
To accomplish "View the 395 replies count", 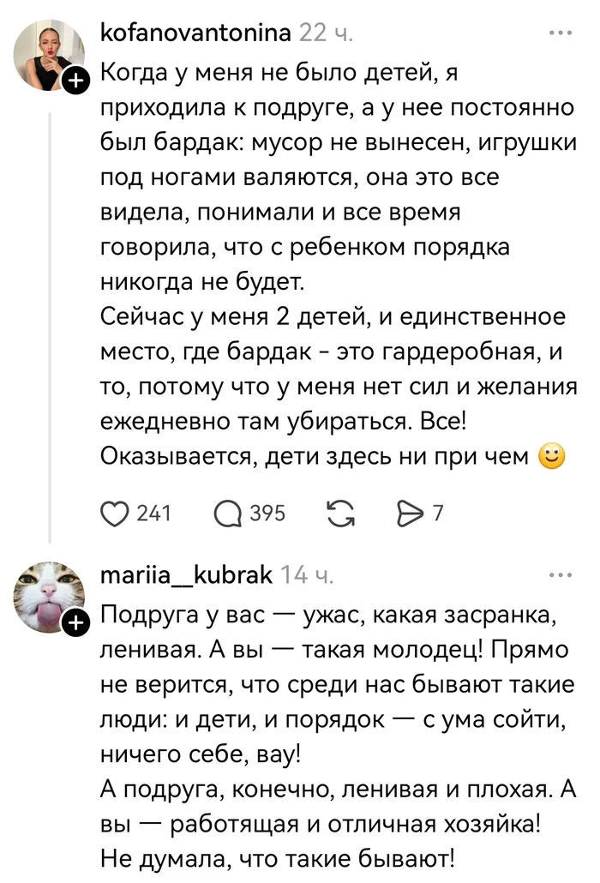I will point(267,513).
